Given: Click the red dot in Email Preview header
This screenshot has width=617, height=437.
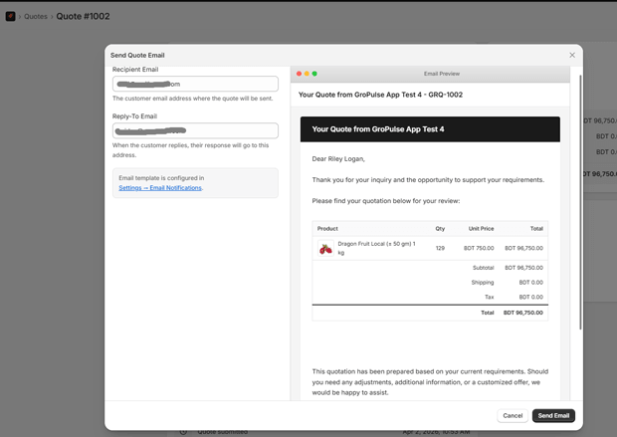Looking at the screenshot, I should [299, 74].
